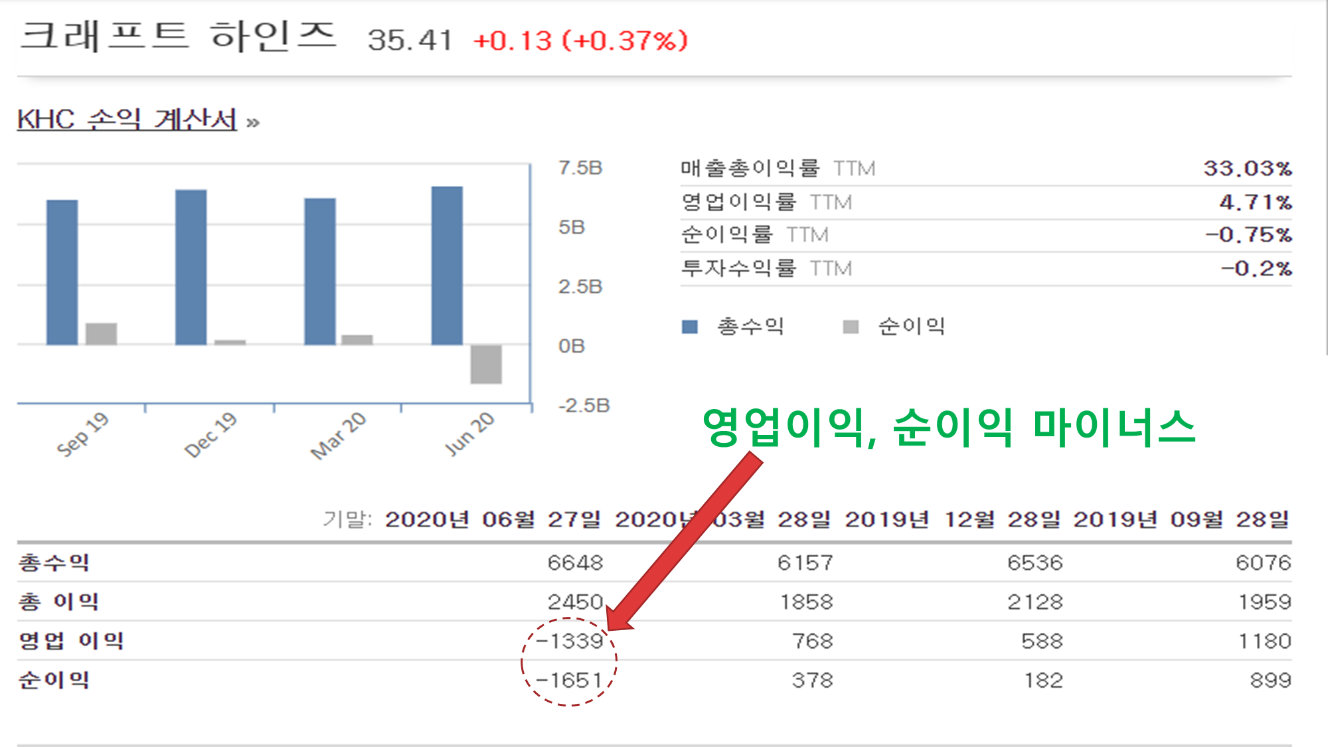
Task: Click the Jun 20 negative gray bar
Action: click(486, 364)
